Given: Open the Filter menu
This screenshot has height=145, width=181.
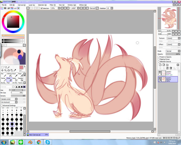Looking at the screenshot, I should coord(52,5).
